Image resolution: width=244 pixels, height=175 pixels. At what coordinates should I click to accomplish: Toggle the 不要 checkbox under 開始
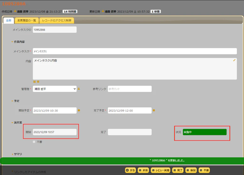click(x=34, y=142)
